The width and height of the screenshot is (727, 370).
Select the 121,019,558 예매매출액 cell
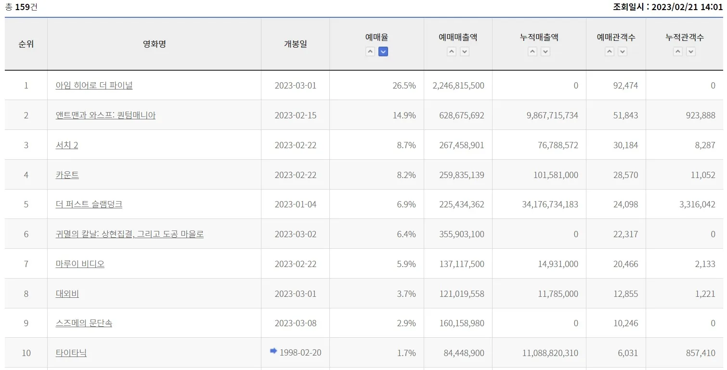(458, 294)
